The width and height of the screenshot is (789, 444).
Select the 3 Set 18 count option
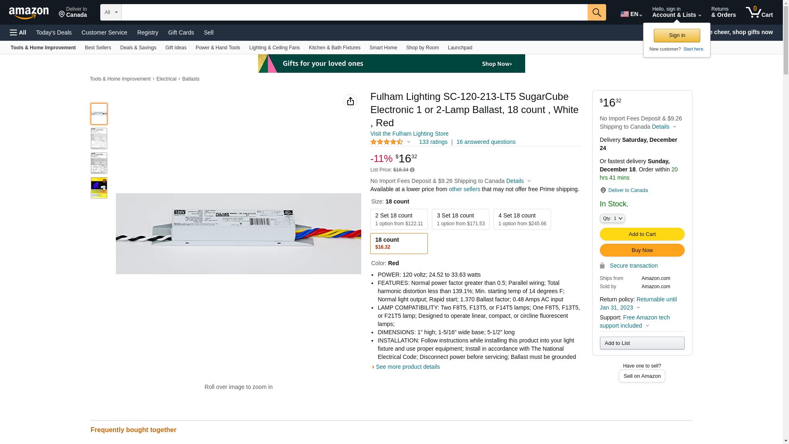(x=460, y=219)
